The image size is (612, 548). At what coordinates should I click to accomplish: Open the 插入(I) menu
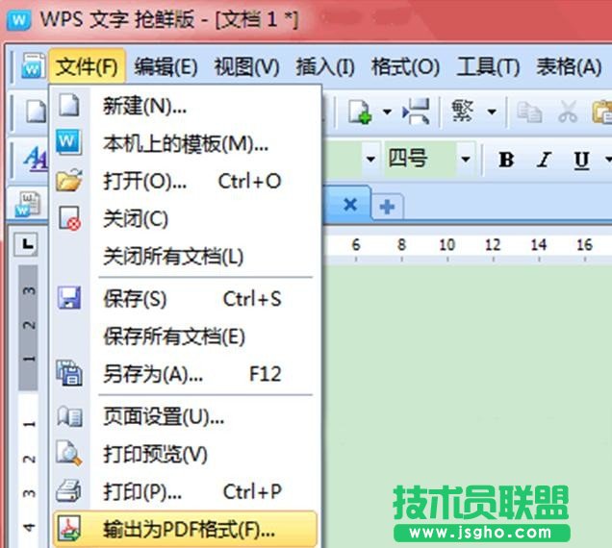point(325,66)
